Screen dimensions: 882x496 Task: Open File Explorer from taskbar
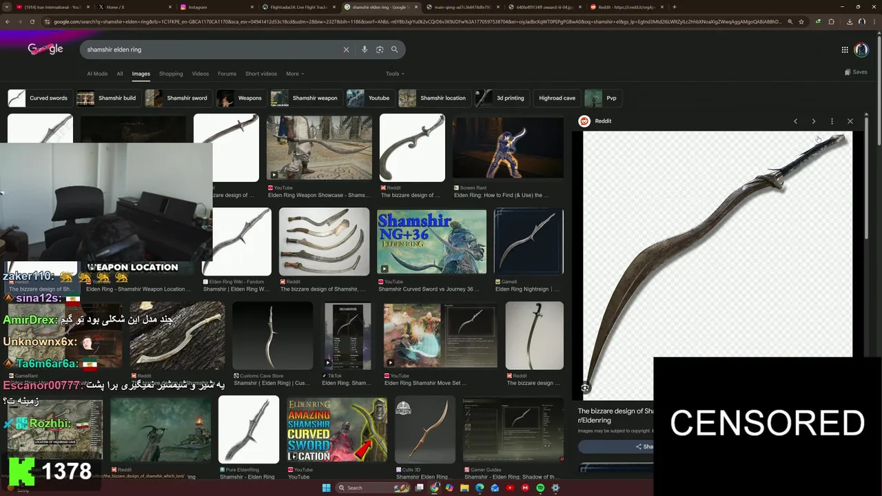point(465,488)
